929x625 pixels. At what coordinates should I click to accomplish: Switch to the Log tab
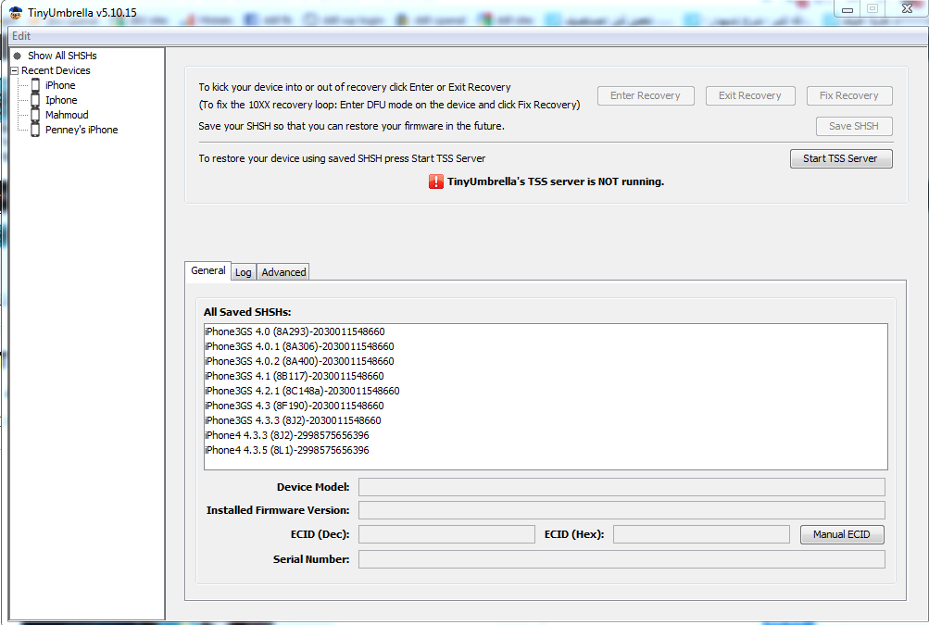pos(244,272)
